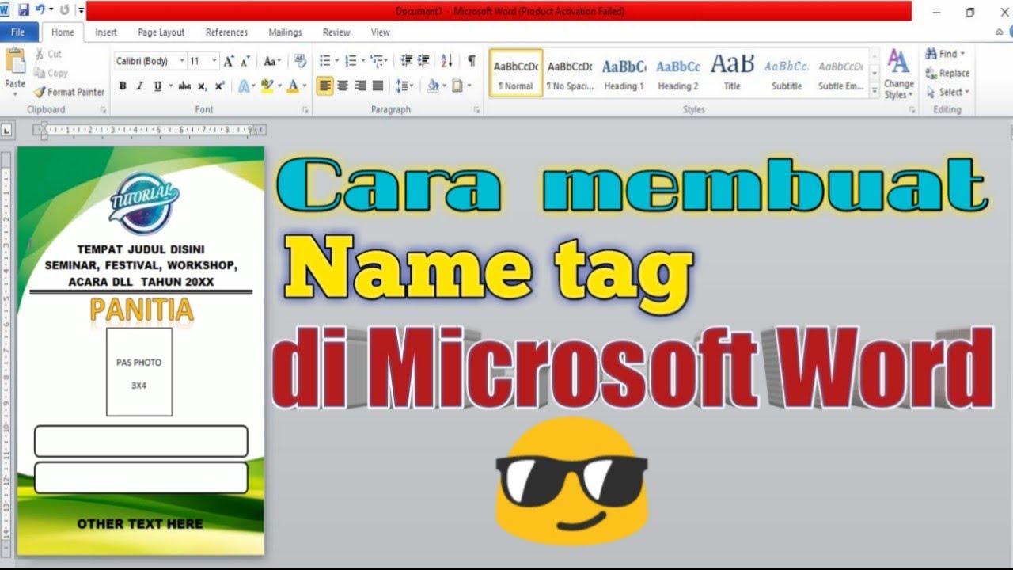
Task: Clear formatting of selected text
Action: tap(300, 61)
